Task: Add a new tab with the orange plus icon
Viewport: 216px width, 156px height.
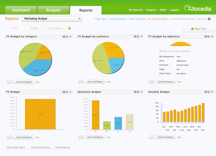Action: click(70, 28)
